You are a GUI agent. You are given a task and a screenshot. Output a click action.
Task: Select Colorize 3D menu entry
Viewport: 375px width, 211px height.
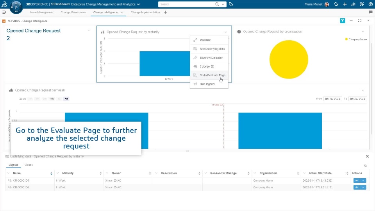point(209,66)
